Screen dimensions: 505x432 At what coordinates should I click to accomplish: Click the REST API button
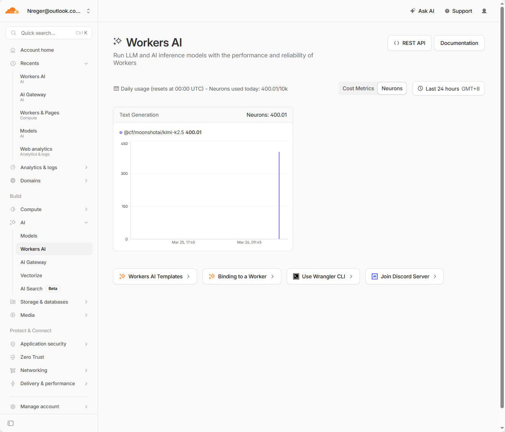[x=409, y=43]
